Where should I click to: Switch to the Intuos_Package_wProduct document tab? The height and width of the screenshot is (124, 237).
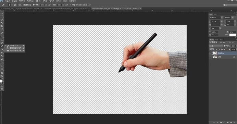coord(66,9)
